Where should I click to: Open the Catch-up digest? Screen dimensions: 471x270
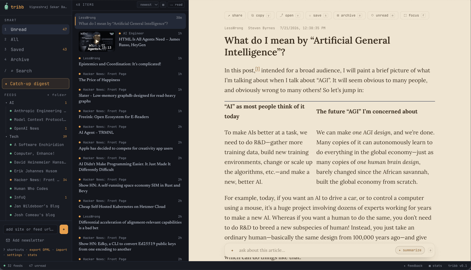tap(36, 84)
